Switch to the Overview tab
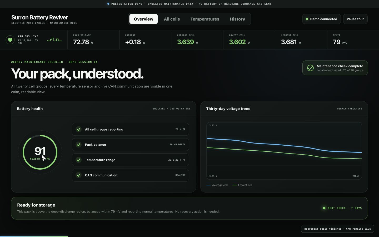379x237 pixels. [143, 19]
